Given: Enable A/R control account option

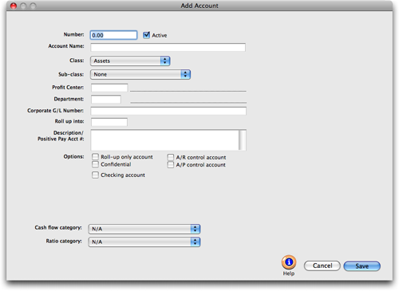Looking at the screenshot, I should 171,157.
